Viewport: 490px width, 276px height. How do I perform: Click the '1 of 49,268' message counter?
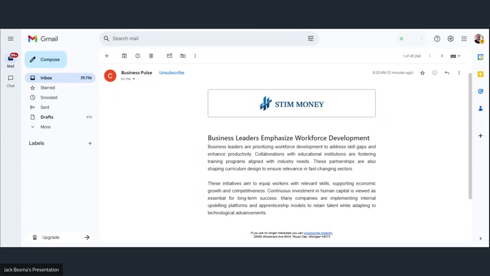412,56
